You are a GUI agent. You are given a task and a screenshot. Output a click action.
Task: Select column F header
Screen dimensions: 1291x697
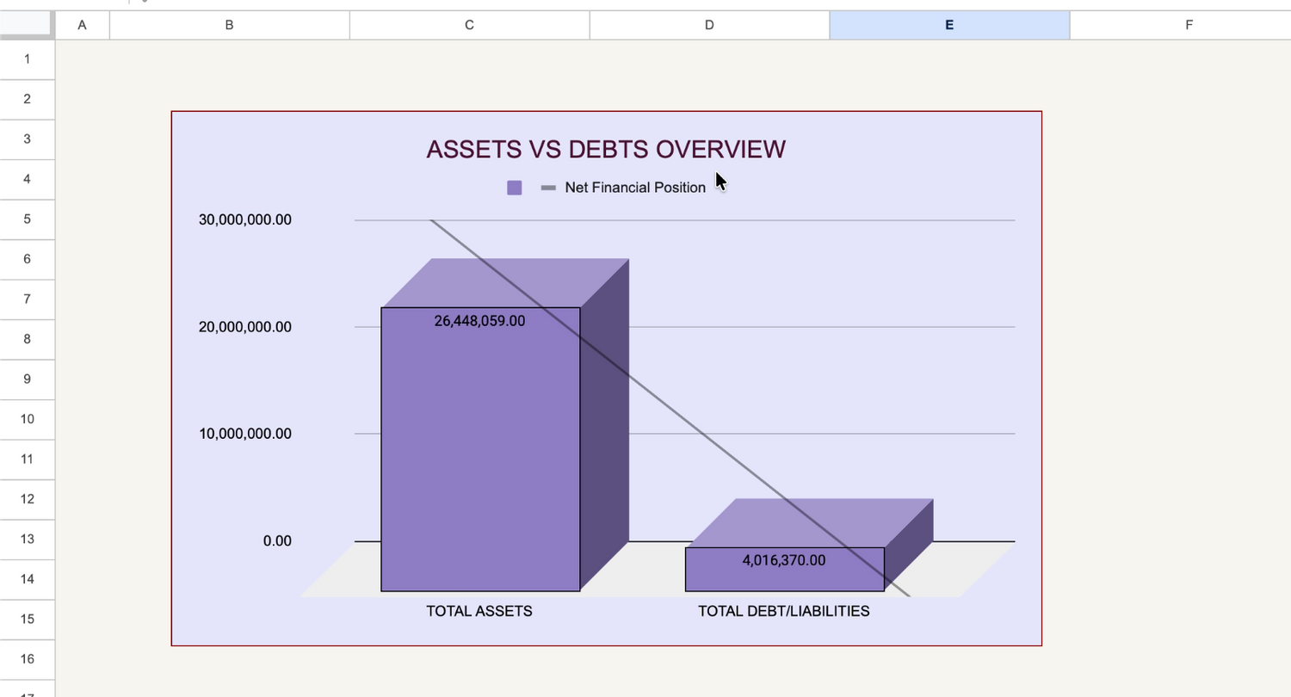point(1189,26)
